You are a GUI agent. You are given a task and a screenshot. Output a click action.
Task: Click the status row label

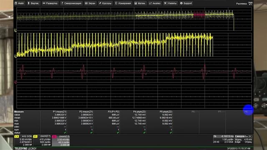17,132
